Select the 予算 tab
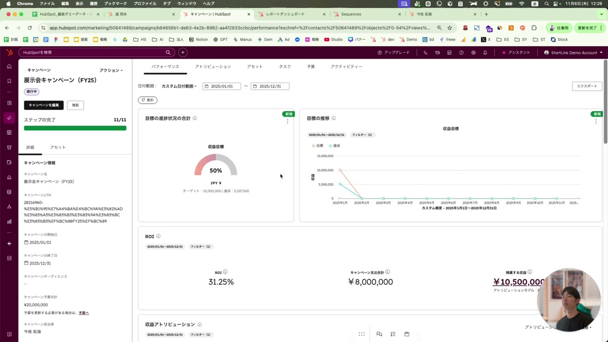This screenshot has height=342, width=608. 311,67
